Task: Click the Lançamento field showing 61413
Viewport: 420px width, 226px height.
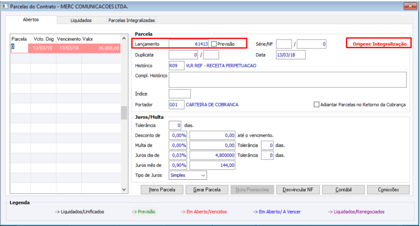Action: (189, 44)
